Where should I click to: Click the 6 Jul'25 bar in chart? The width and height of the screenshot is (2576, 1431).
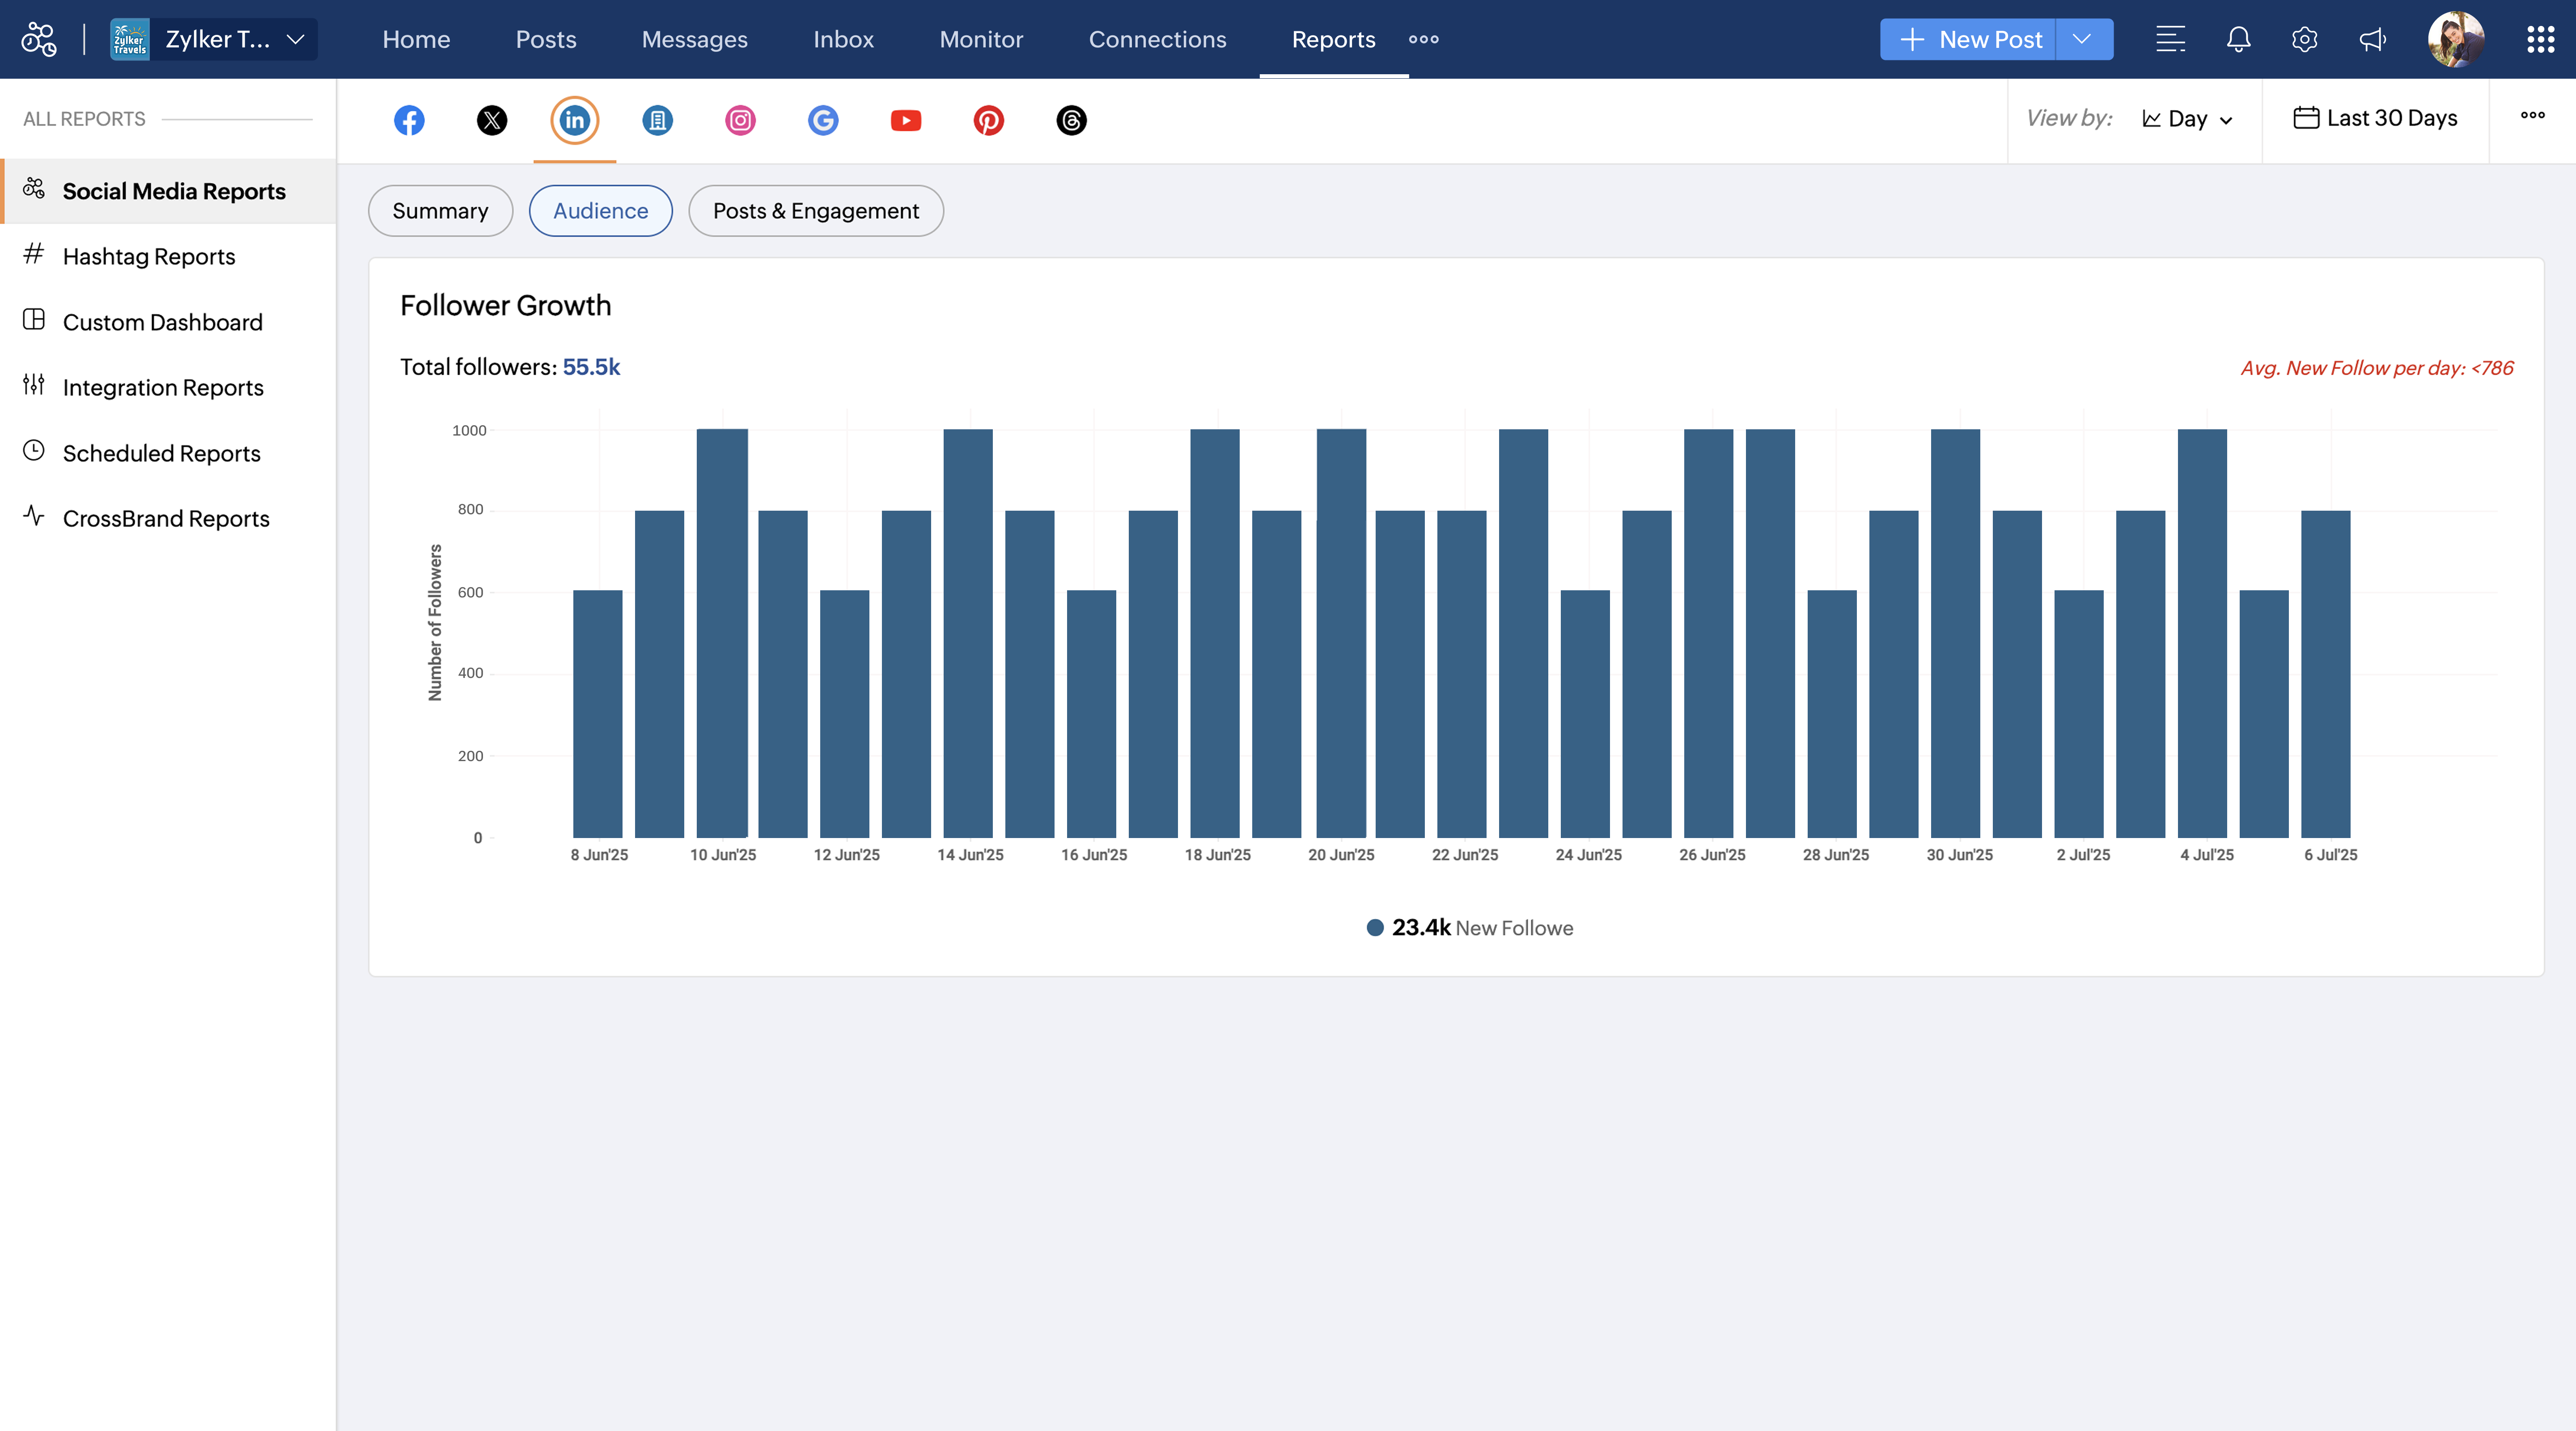(x=2326, y=674)
